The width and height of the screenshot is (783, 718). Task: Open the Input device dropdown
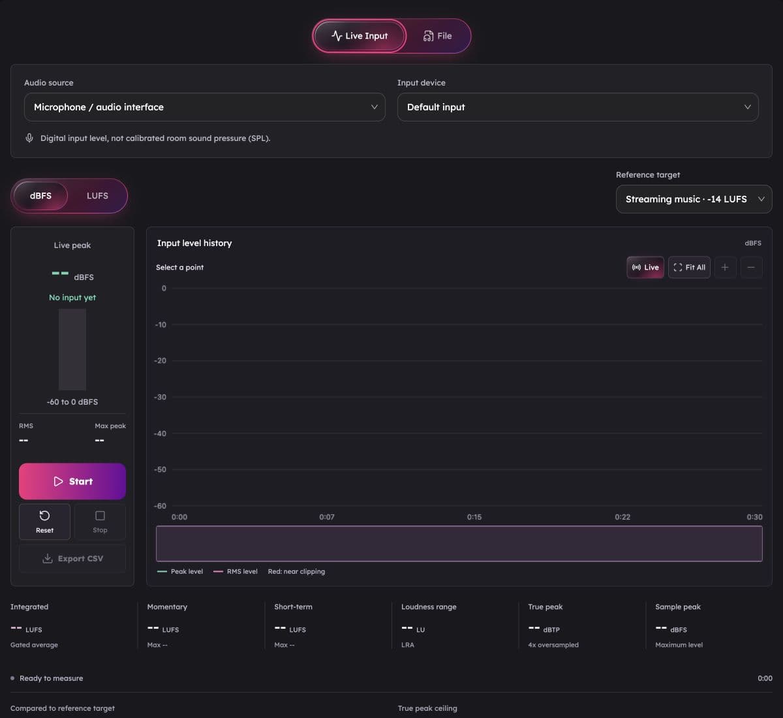coord(577,107)
